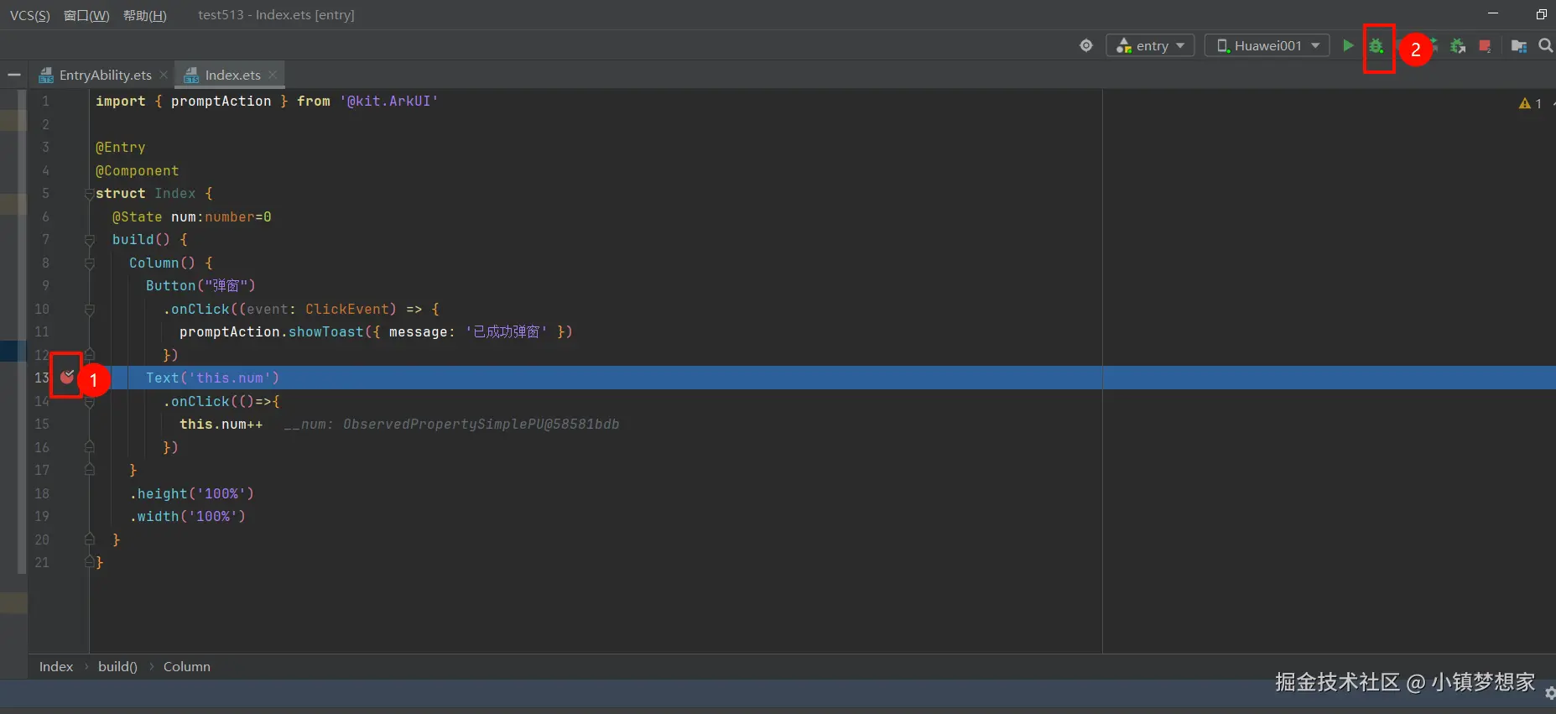1556x714 pixels.
Task: Close the Index.ets editor tab
Action: pos(273,75)
